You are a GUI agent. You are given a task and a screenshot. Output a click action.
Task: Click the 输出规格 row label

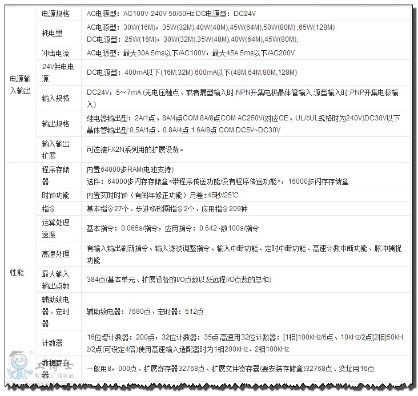click(x=55, y=124)
